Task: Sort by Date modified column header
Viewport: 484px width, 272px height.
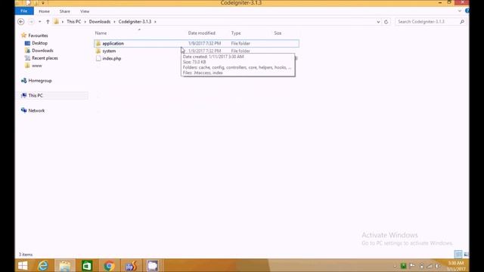Action: [x=202, y=33]
